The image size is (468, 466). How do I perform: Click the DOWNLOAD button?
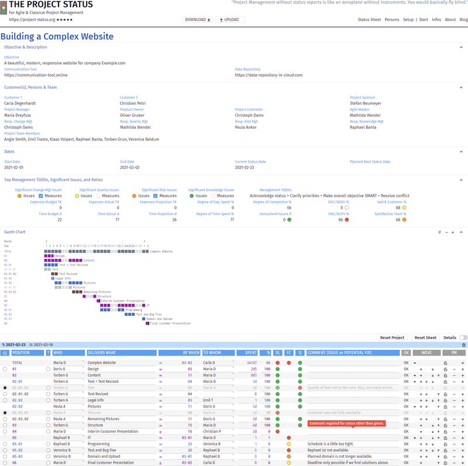click(198, 20)
